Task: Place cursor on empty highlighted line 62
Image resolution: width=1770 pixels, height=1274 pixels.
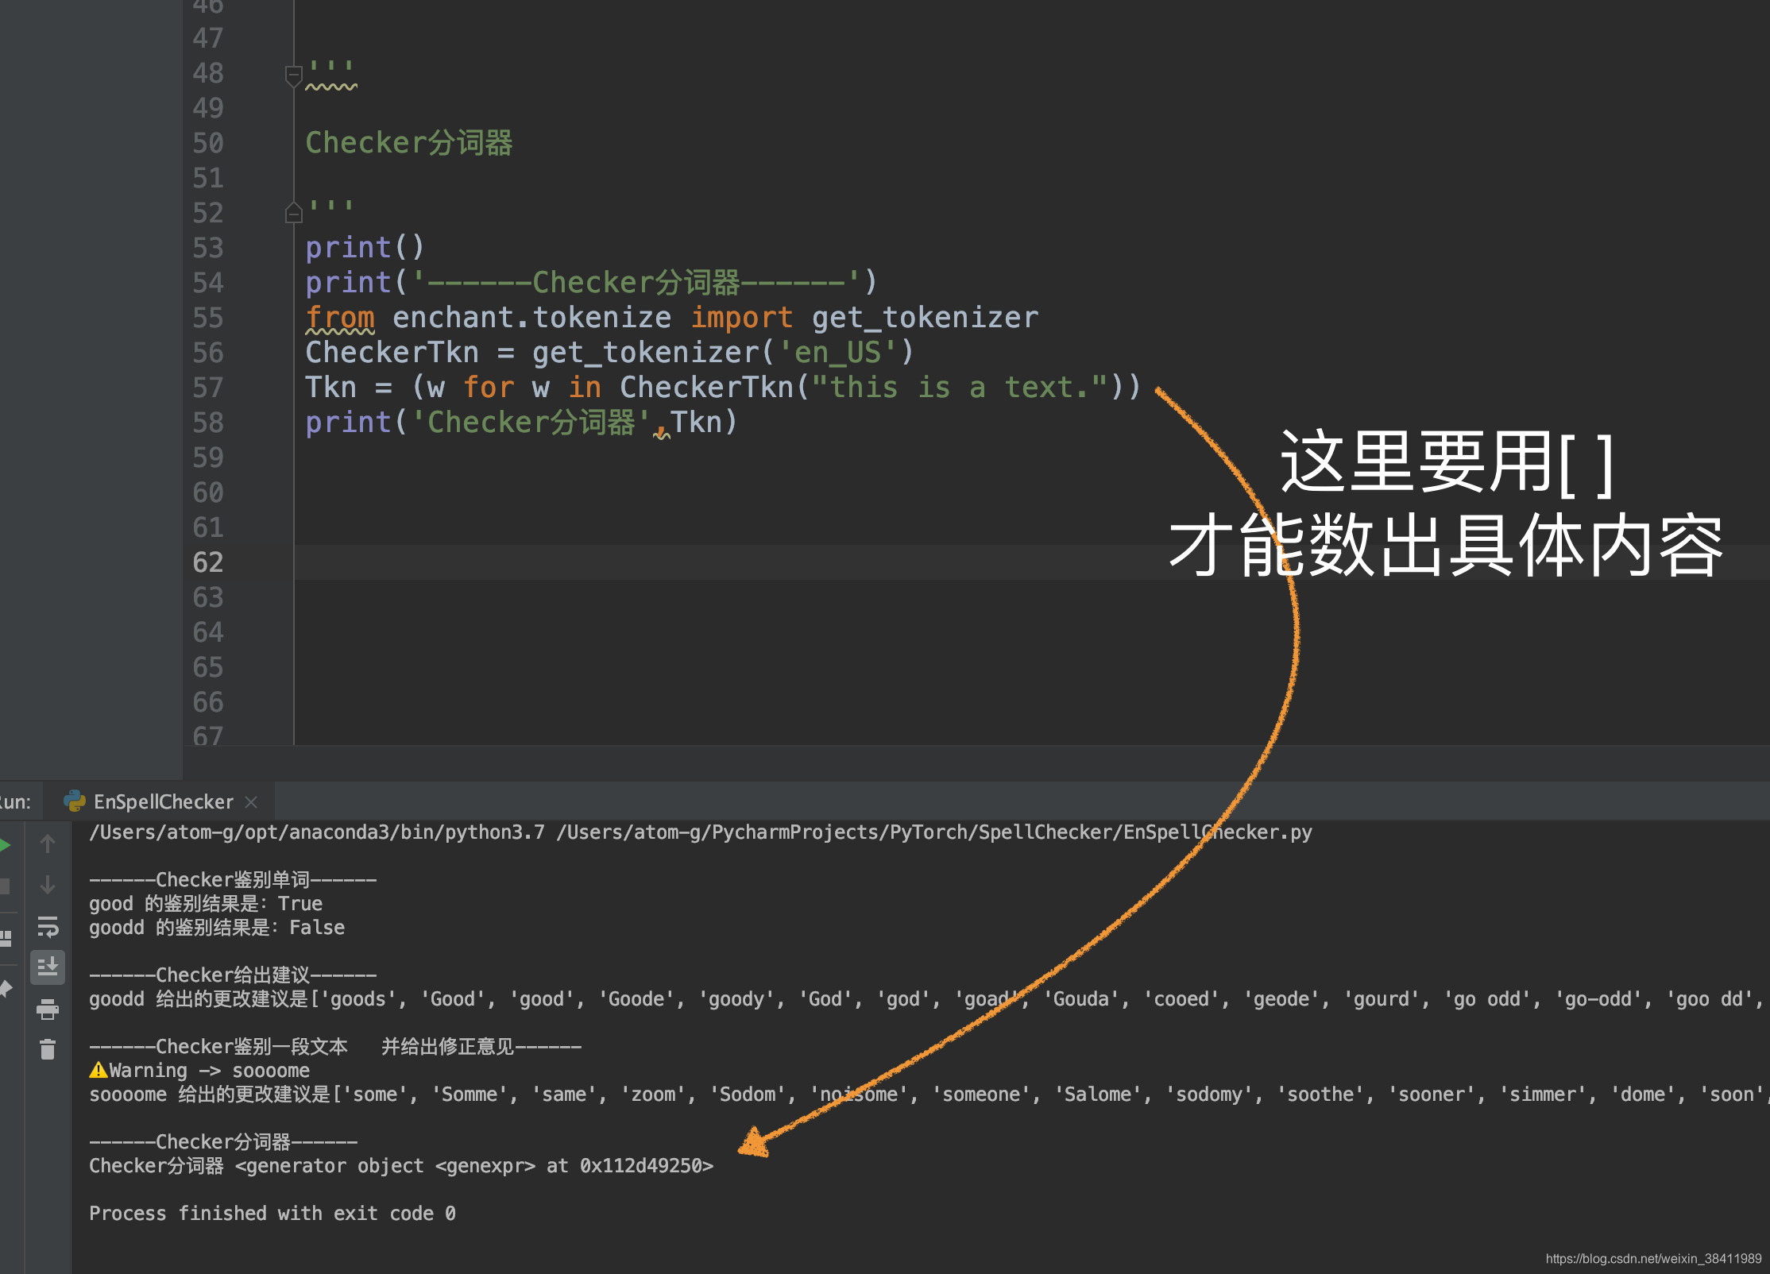Action: pyautogui.click(x=1032, y=562)
